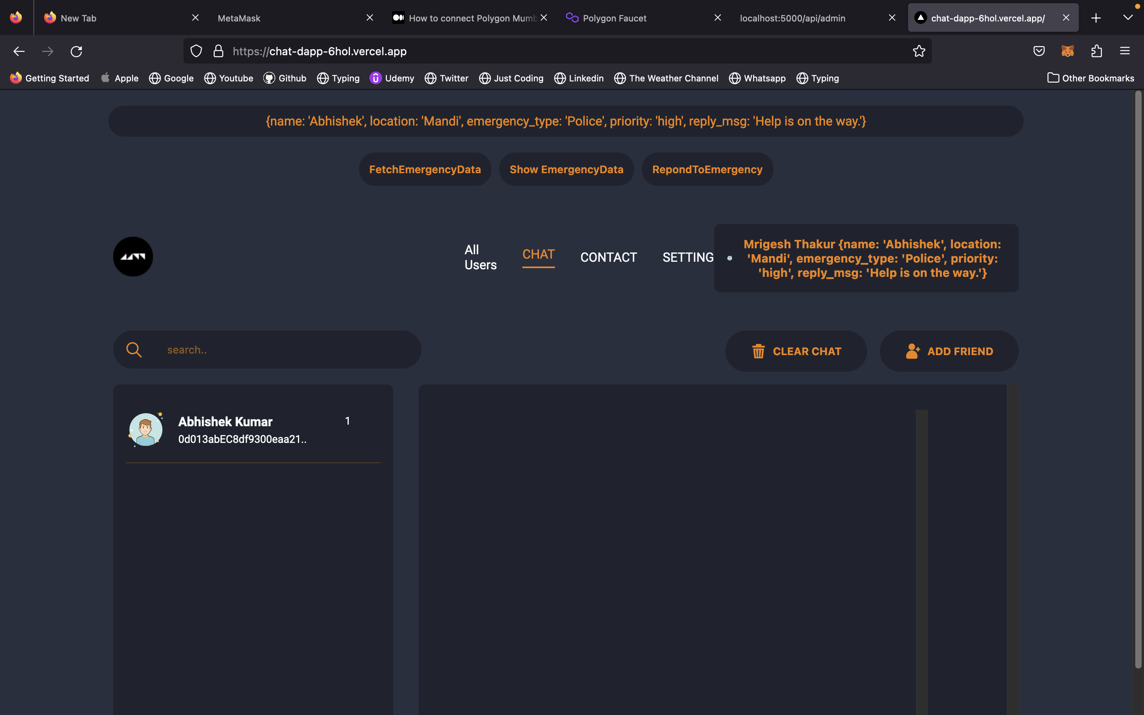This screenshot has height=715, width=1144.
Task: Switch to the Polygon Faucet browser tab
Action: click(614, 18)
